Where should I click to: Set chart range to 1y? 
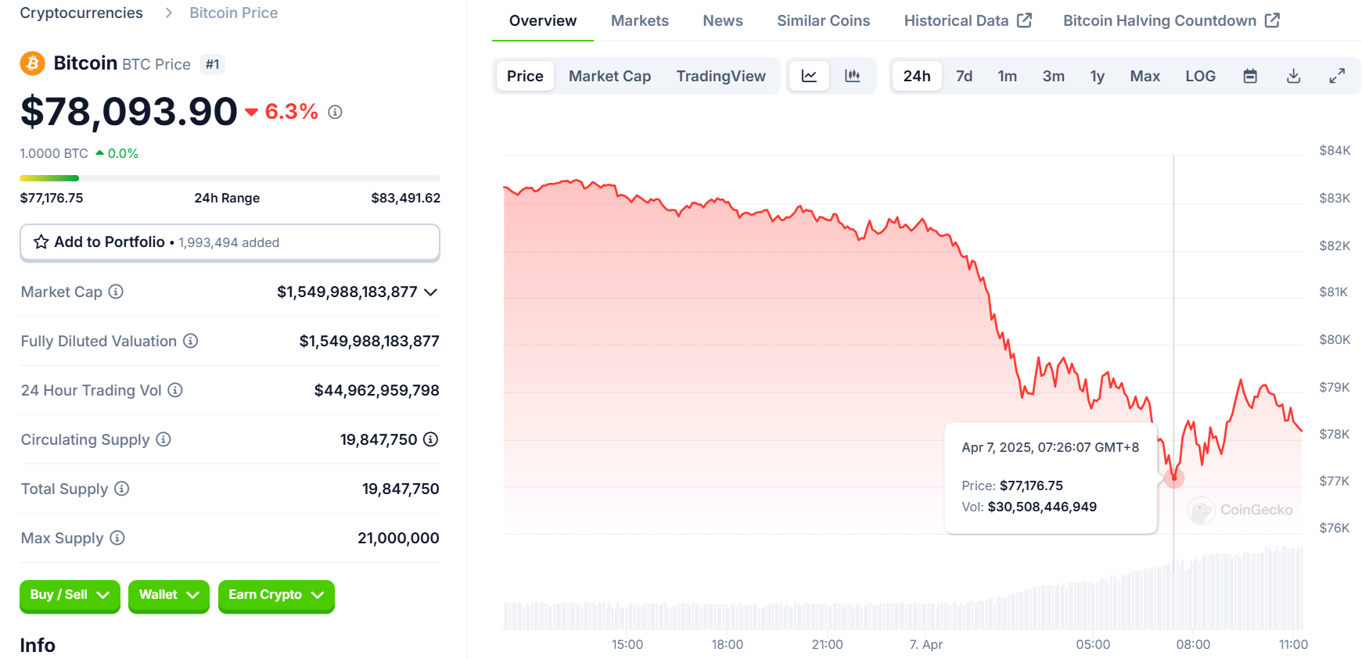click(x=1097, y=76)
